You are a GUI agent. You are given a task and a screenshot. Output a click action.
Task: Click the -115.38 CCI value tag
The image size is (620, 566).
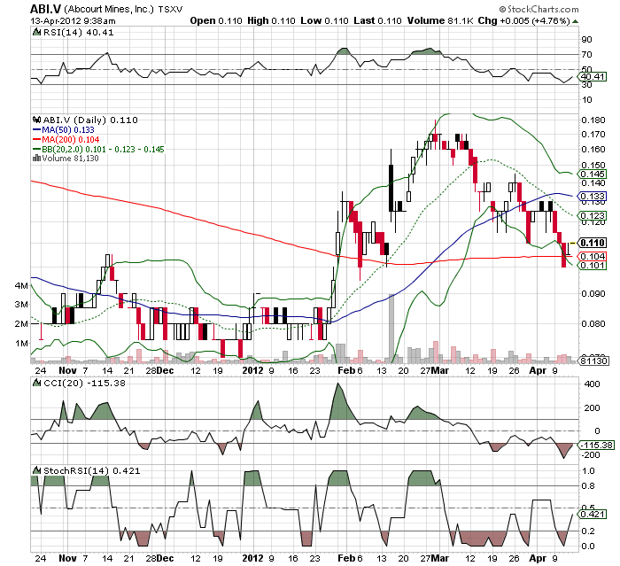[596, 445]
